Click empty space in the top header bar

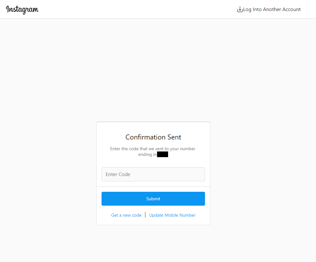(x=136, y=9)
